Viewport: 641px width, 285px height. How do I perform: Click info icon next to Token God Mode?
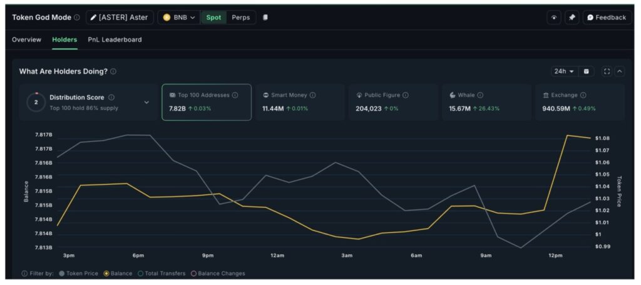[x=77, y=17]
